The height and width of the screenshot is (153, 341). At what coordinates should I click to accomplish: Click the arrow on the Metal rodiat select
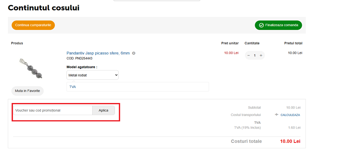click(x=116, y=75)
